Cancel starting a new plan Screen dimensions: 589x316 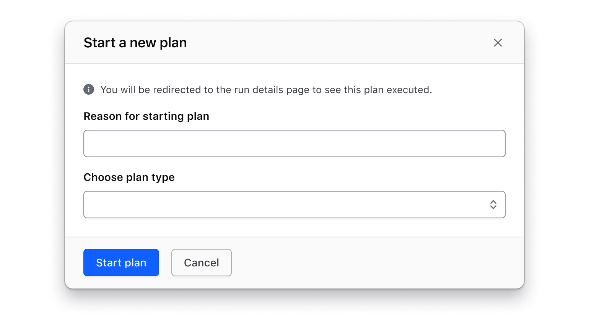[201, 263]
